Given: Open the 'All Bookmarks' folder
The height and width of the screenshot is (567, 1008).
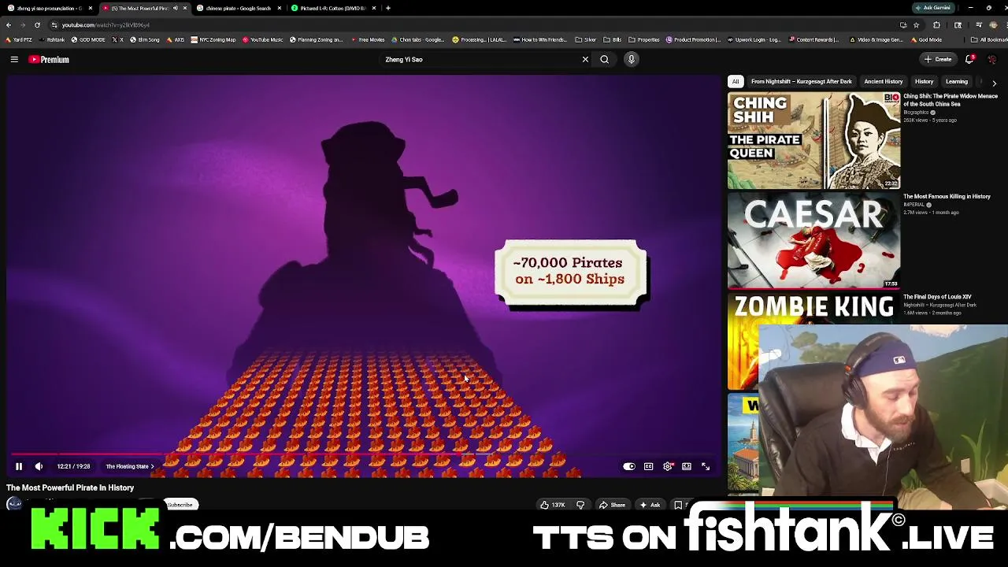Looking at the screenshot, I should pyautogui.click(x=989, y=39).
